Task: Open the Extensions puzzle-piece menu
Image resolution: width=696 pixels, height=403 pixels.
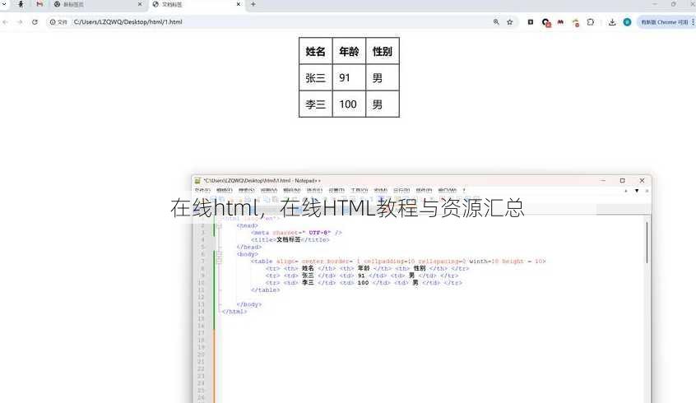Action: point(591,21)
